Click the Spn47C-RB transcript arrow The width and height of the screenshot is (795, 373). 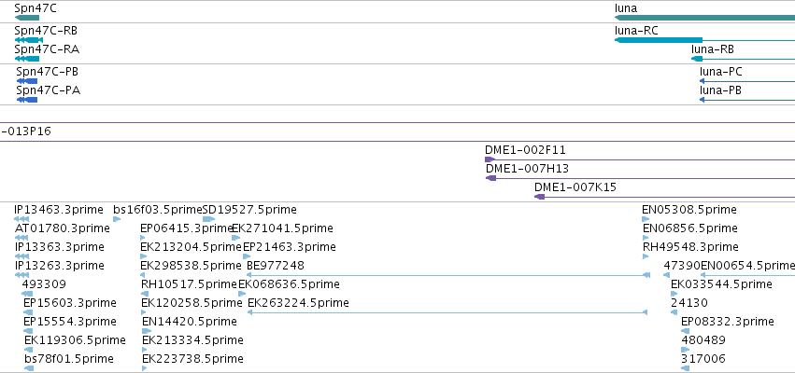coord(29,40)
